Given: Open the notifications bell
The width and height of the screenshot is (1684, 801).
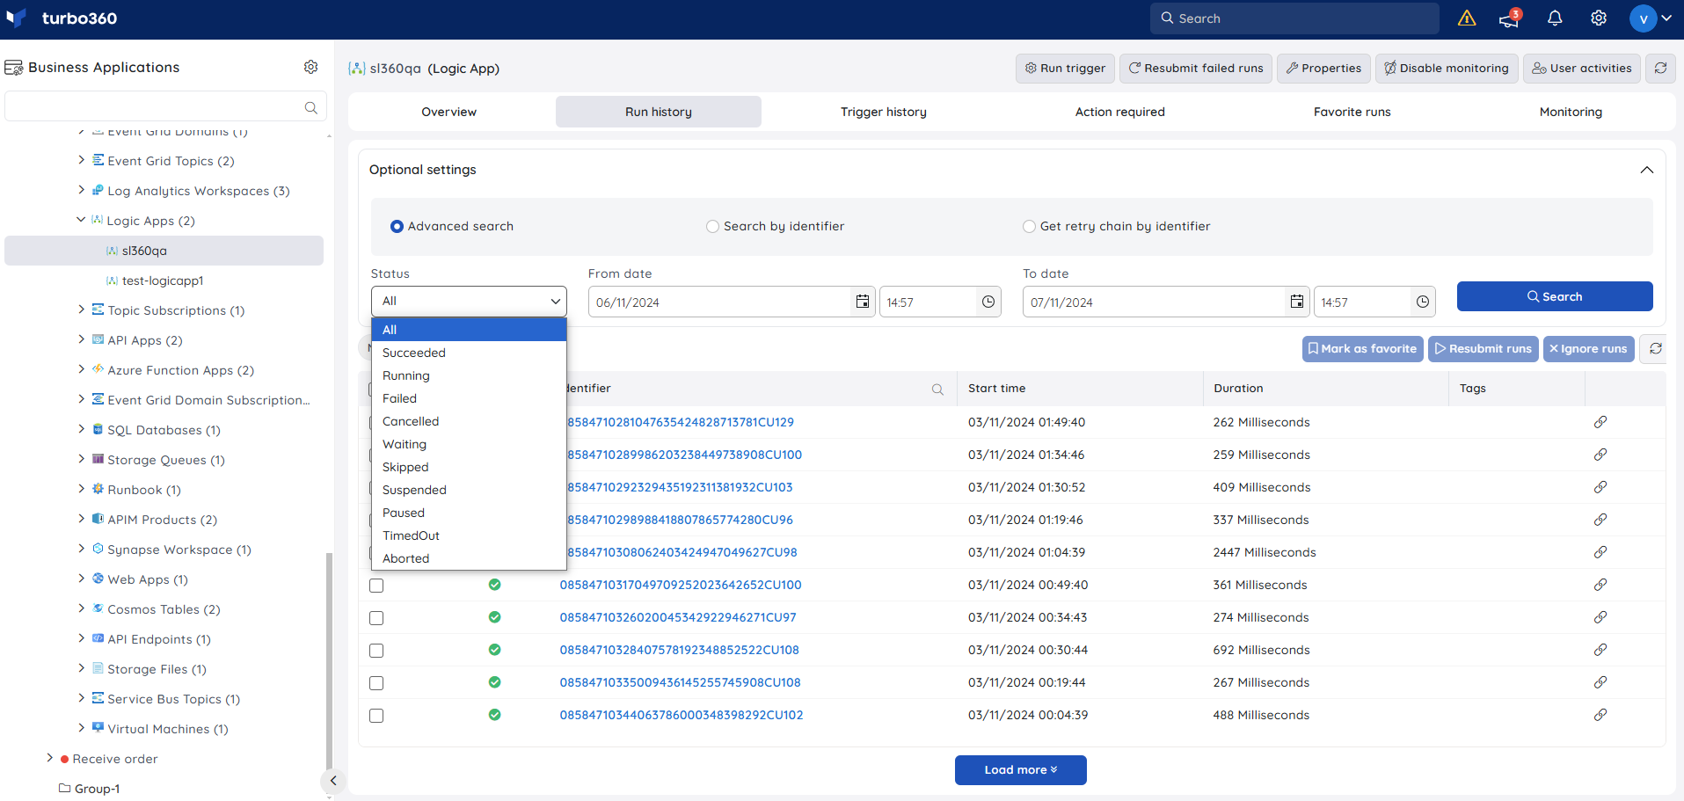Looking at the screenshot, I should pos(1555,18).
